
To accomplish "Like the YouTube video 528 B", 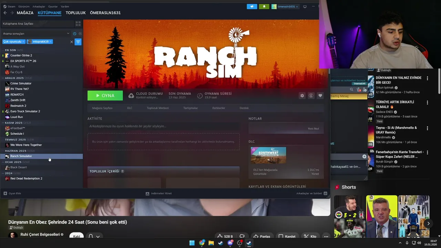I will point(225,236).
